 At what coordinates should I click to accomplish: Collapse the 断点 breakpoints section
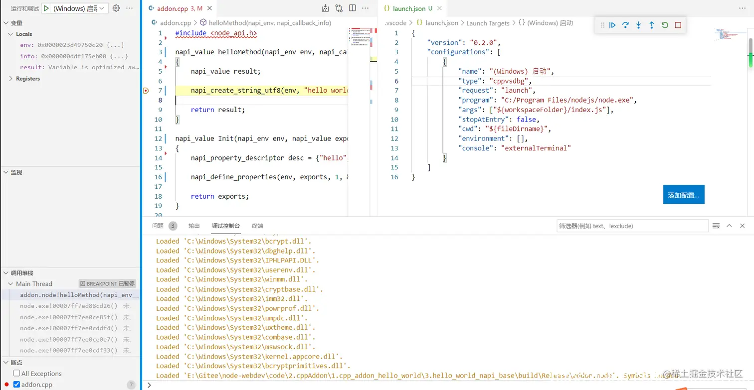pos(6,363)
